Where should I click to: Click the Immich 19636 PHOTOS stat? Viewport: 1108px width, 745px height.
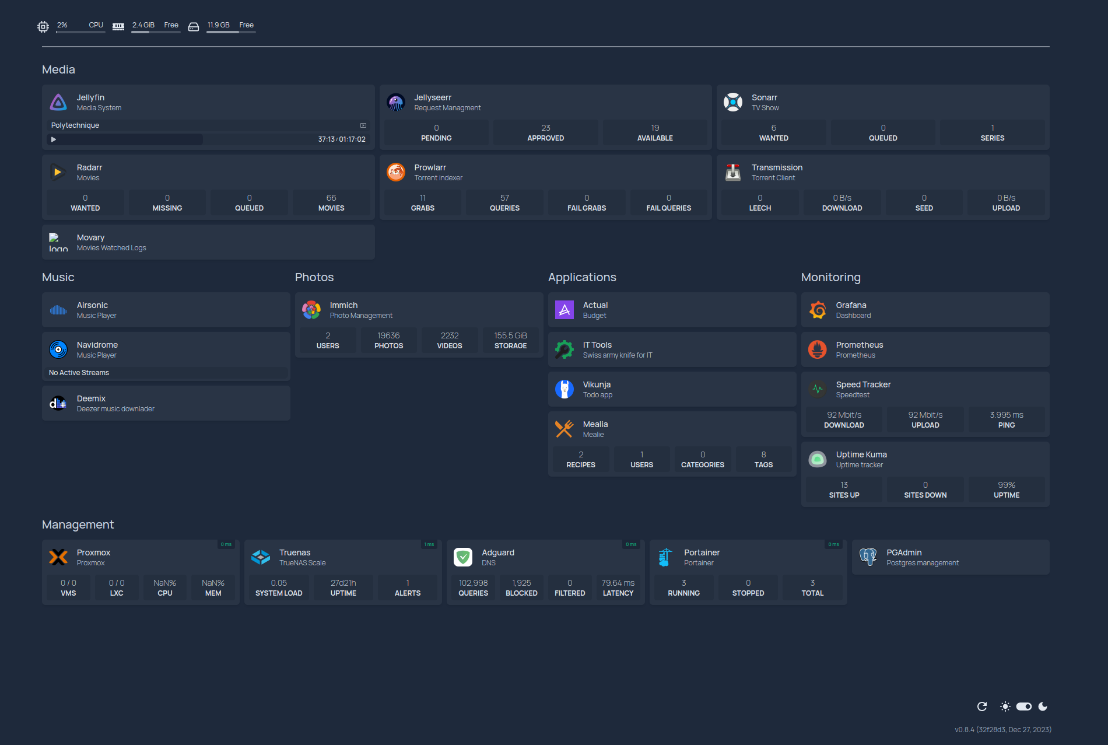[388, 340]
